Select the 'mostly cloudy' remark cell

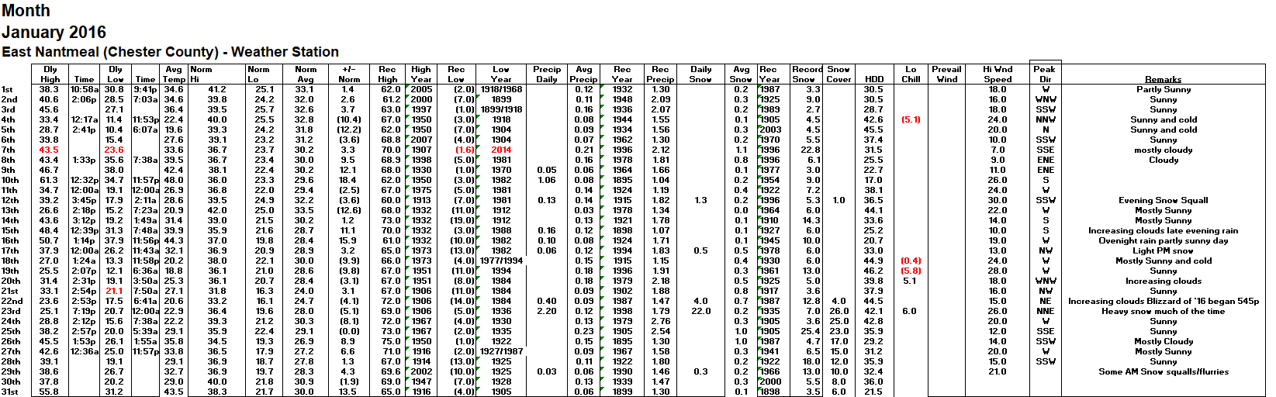point(1163,150)
